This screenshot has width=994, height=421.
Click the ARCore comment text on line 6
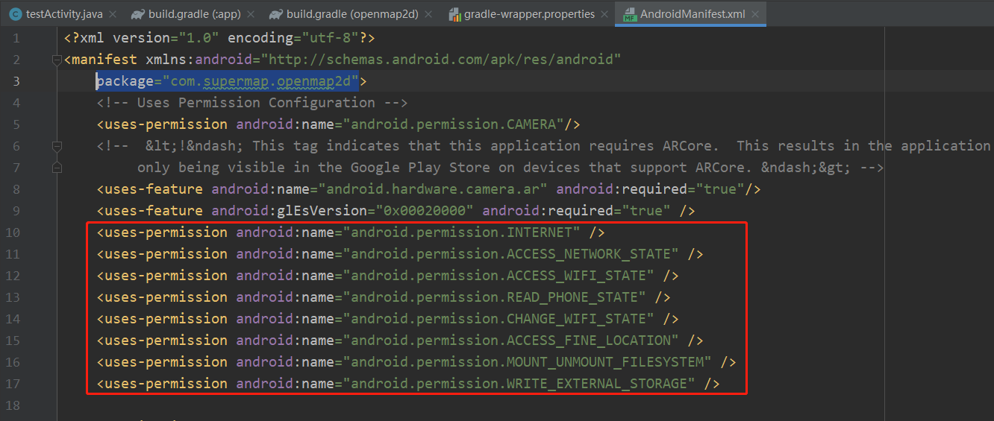pos(543,145)
